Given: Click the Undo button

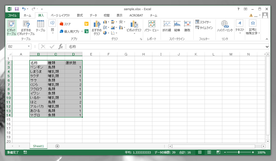Looking at the screenshot, I should point(24,9).
